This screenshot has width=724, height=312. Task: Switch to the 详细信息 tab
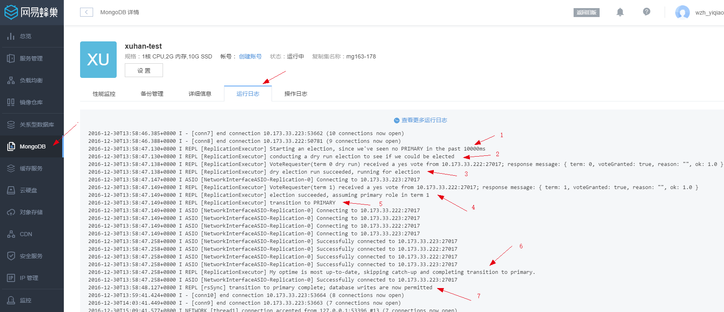tap(200, 94)
